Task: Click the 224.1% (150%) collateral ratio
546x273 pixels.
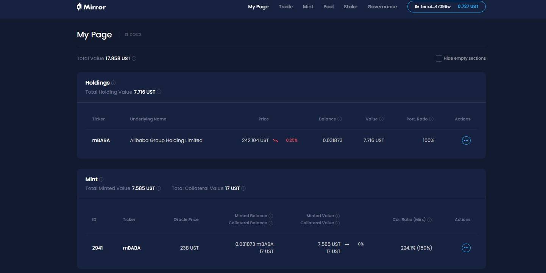Action: [x=416, y=248]
